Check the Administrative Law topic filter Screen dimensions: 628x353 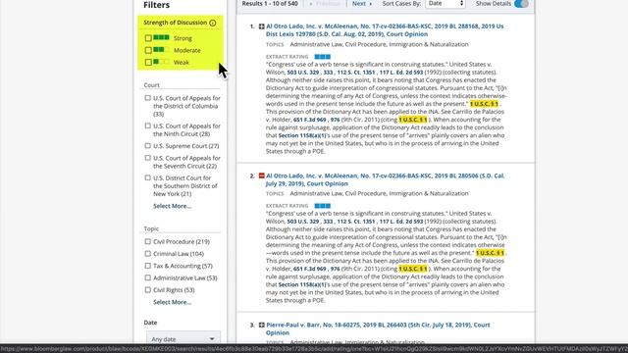pos(148,277)
